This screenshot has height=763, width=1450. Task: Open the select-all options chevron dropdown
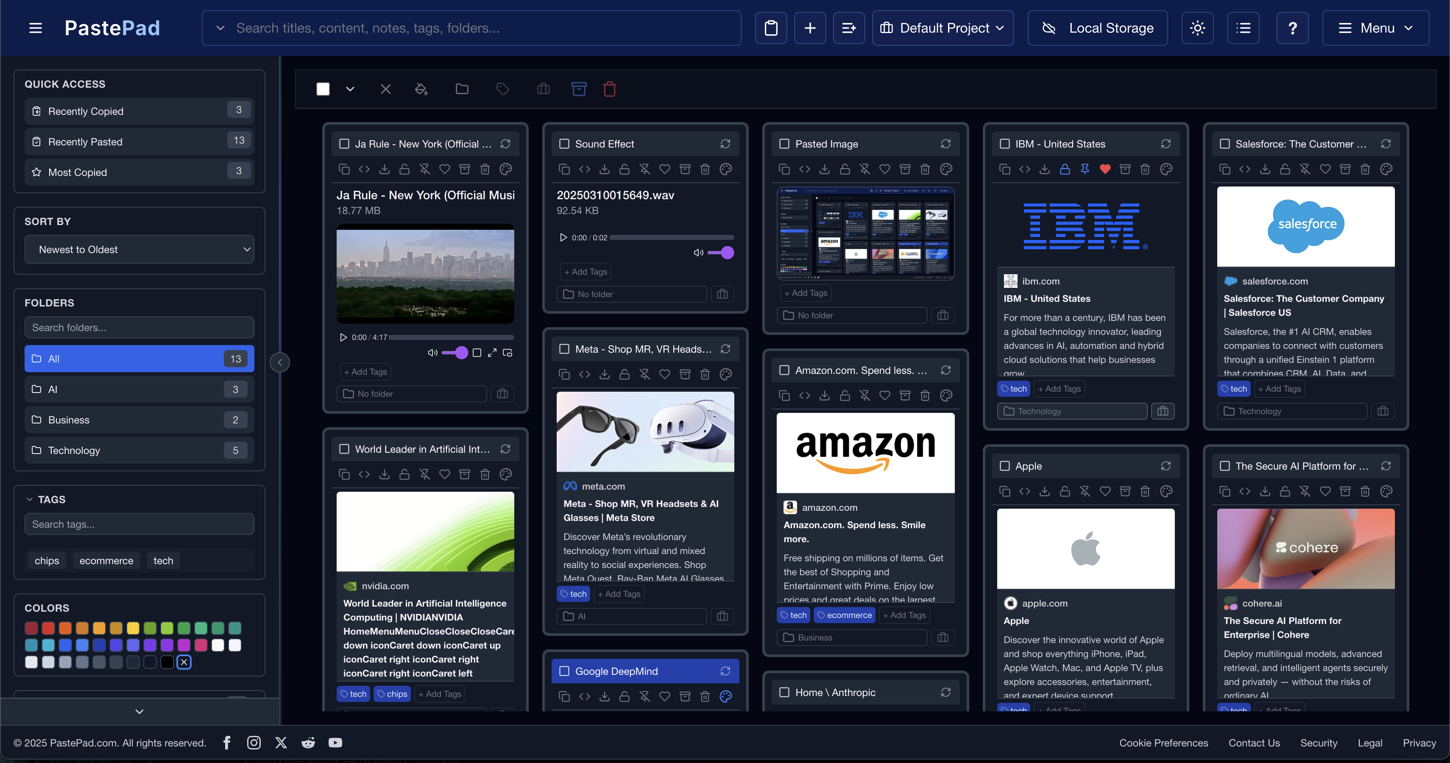(x=349, y=89)
